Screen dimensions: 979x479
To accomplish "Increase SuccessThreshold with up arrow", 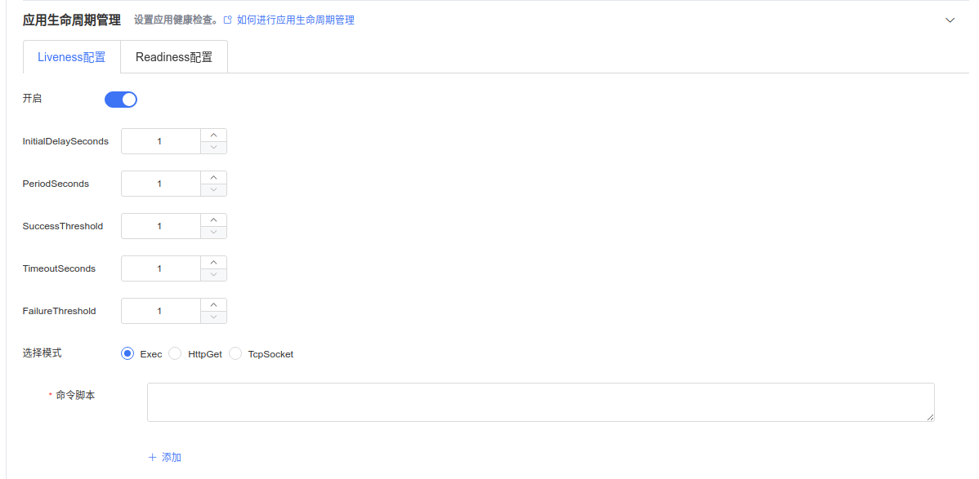I will coord(213,220).
